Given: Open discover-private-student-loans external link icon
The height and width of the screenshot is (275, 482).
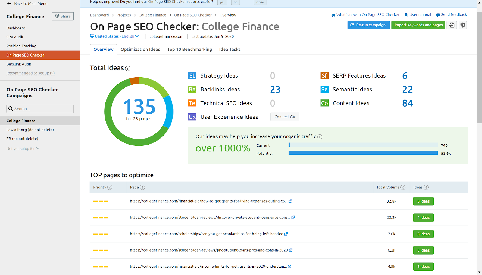Looking at the screenshot, I should pos(293,218).
